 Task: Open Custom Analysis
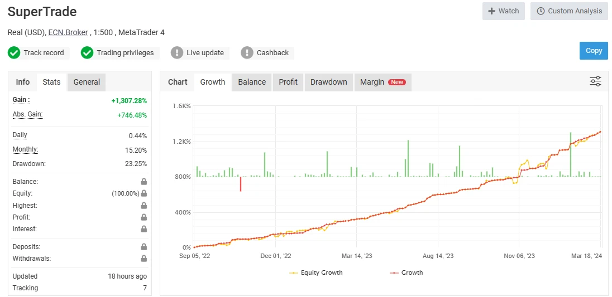click(x=569, y=11)
